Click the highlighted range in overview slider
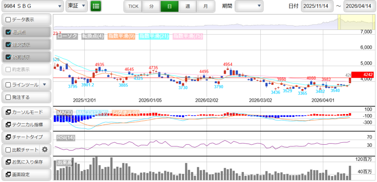Viewport: 377px width, 182px height. tap(355, 22)
